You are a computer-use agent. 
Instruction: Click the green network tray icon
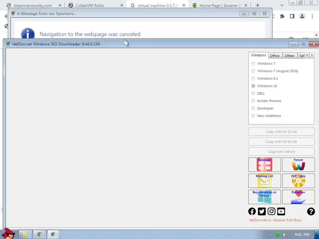[x=277, y=235]
